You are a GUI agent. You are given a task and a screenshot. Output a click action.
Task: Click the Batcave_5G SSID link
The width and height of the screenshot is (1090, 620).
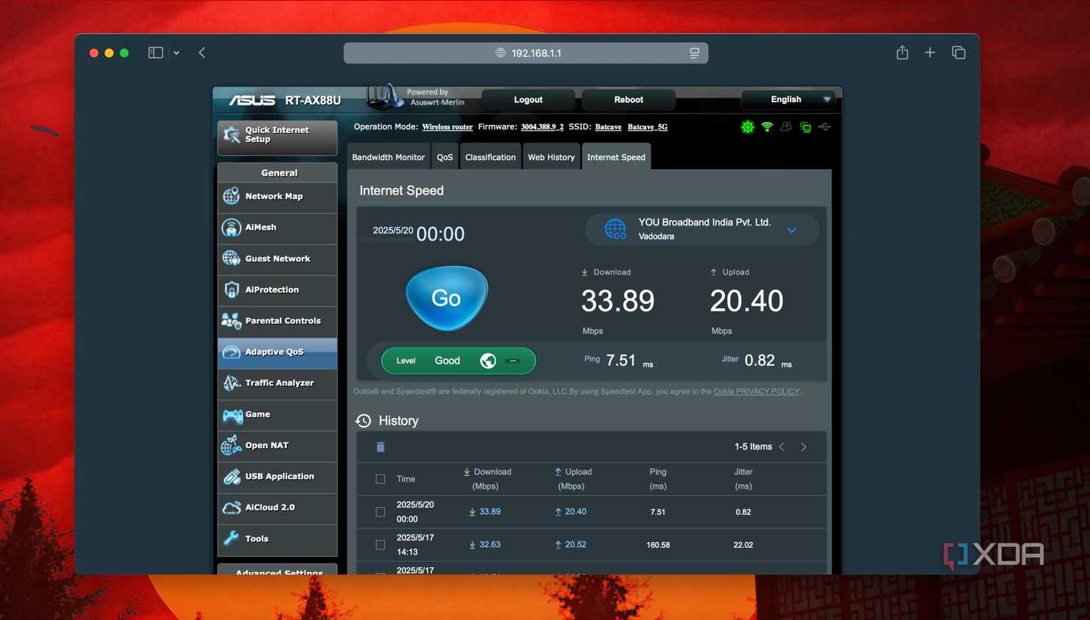coord(648,127)
